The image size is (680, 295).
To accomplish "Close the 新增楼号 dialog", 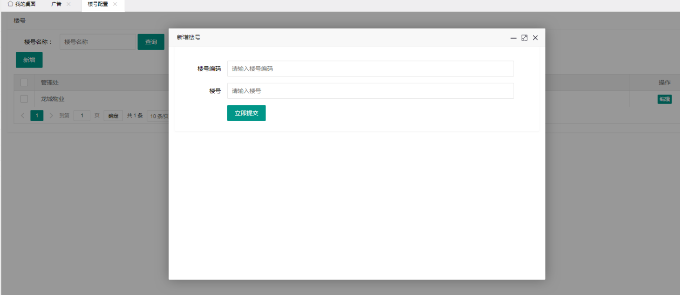I will coord(535,38).
